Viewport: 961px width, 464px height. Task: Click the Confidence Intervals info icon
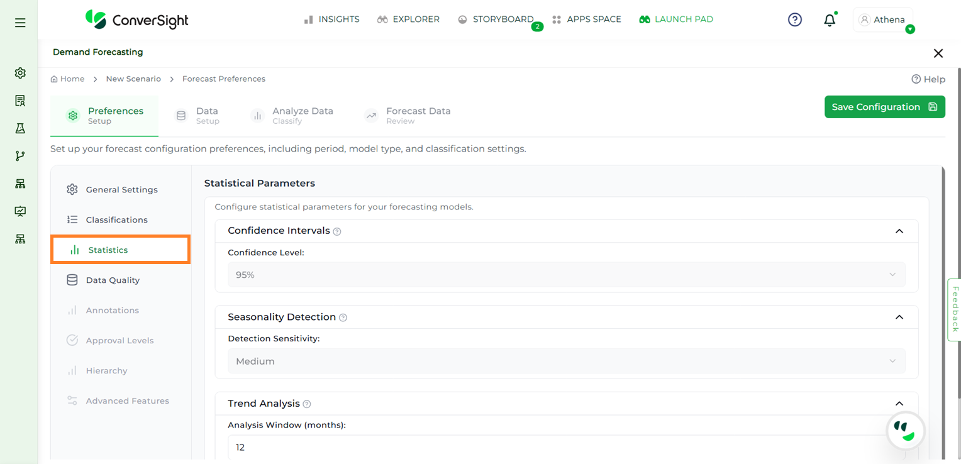[x=337, y=231]
